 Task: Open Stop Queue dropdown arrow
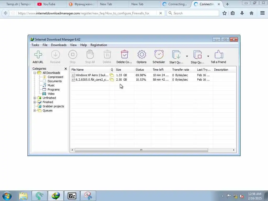point(208,56)
